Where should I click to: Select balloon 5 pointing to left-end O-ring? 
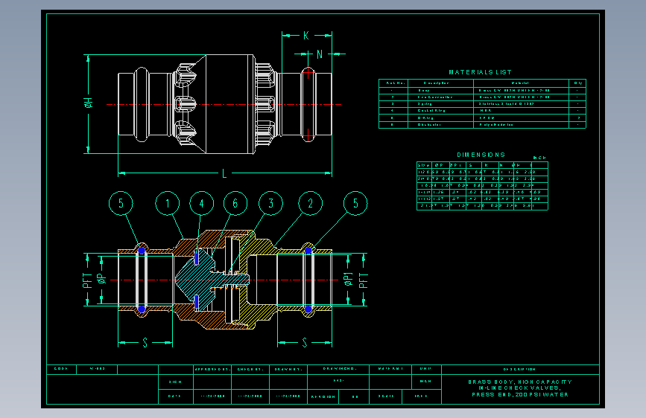coord(121,203)
